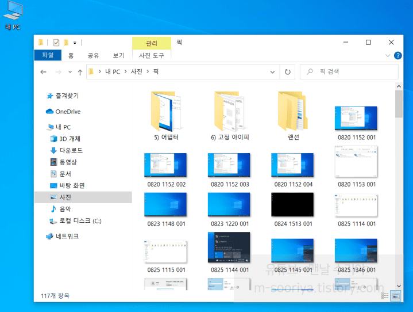This screenshot has width=413, height=312.
Task: Select image 0820 1152 002
Action: 166,170
